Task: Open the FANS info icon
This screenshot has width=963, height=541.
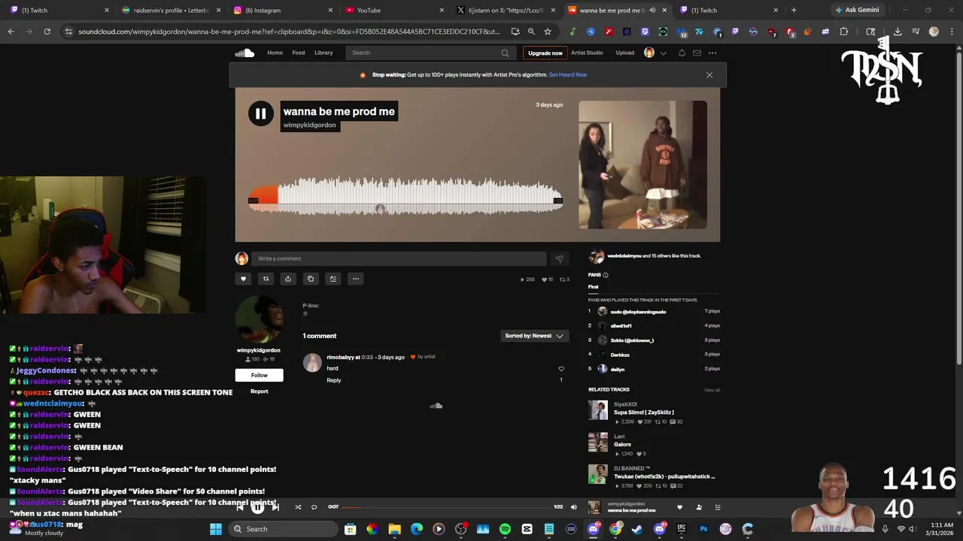Action: point(606,275)
